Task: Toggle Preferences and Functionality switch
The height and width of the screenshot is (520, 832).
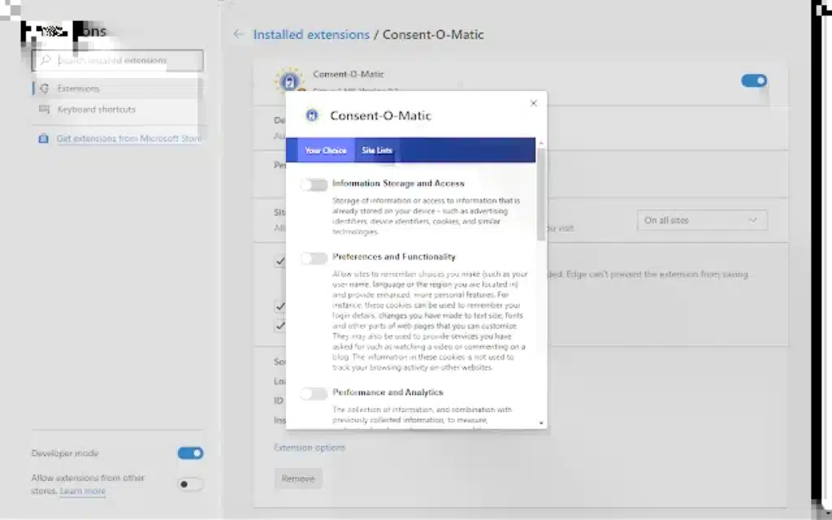Action: coord(314,258)
